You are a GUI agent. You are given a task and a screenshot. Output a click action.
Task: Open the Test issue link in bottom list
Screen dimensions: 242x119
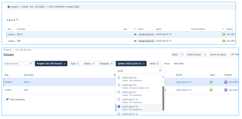(26, 90)
